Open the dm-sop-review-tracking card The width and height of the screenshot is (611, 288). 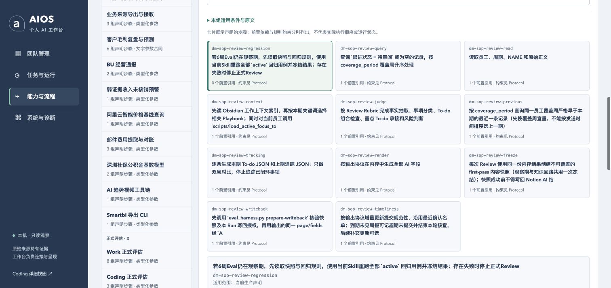point(270,173)
